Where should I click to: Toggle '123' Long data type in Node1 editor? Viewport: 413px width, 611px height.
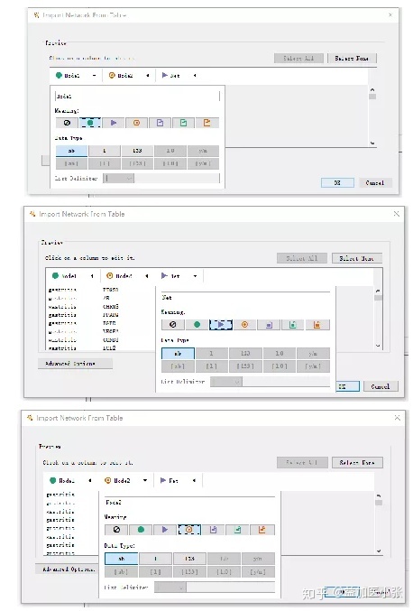tap(137, 151)
